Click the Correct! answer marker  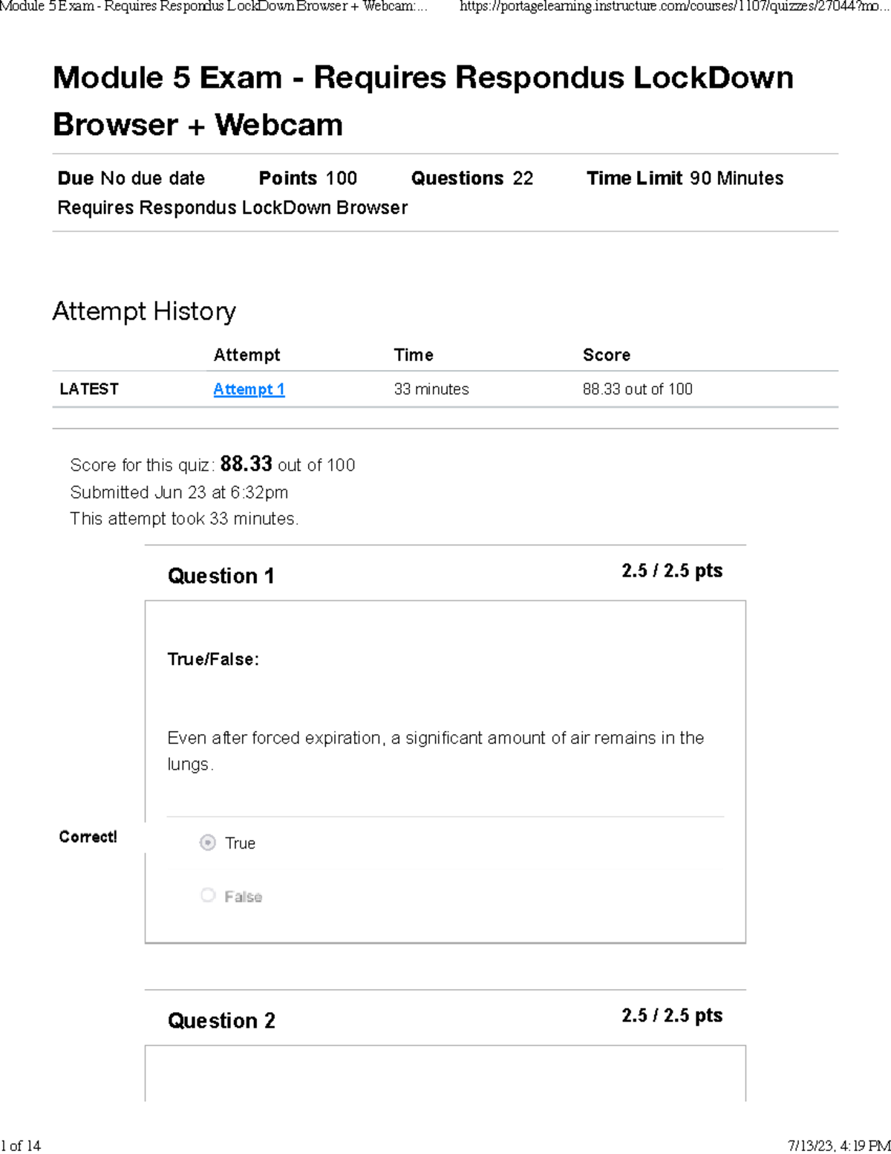tap(88, 837)
